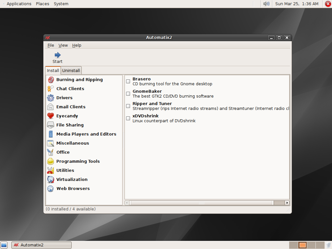
Task: Enable the Brasero checkbox
Action: (128, 81)
